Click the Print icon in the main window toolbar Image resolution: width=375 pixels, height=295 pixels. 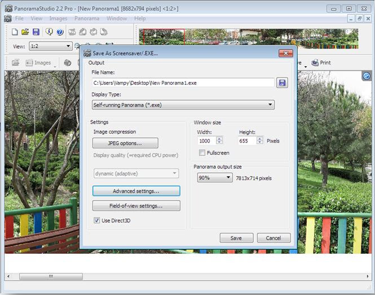(x=315, y=63)
